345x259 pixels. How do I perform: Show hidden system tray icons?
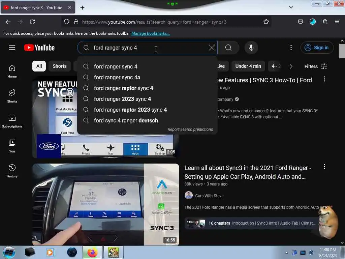pyautogui.click(x=286, y=253)
